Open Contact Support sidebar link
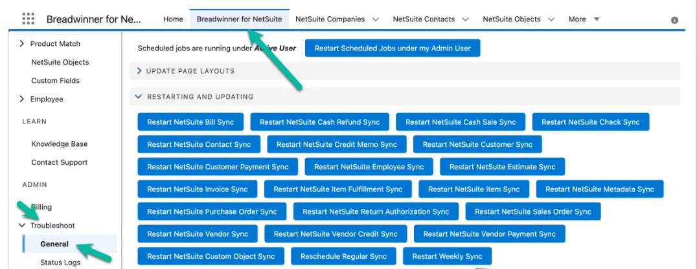The width and height of the screenshot is (697, 269). 59,162
